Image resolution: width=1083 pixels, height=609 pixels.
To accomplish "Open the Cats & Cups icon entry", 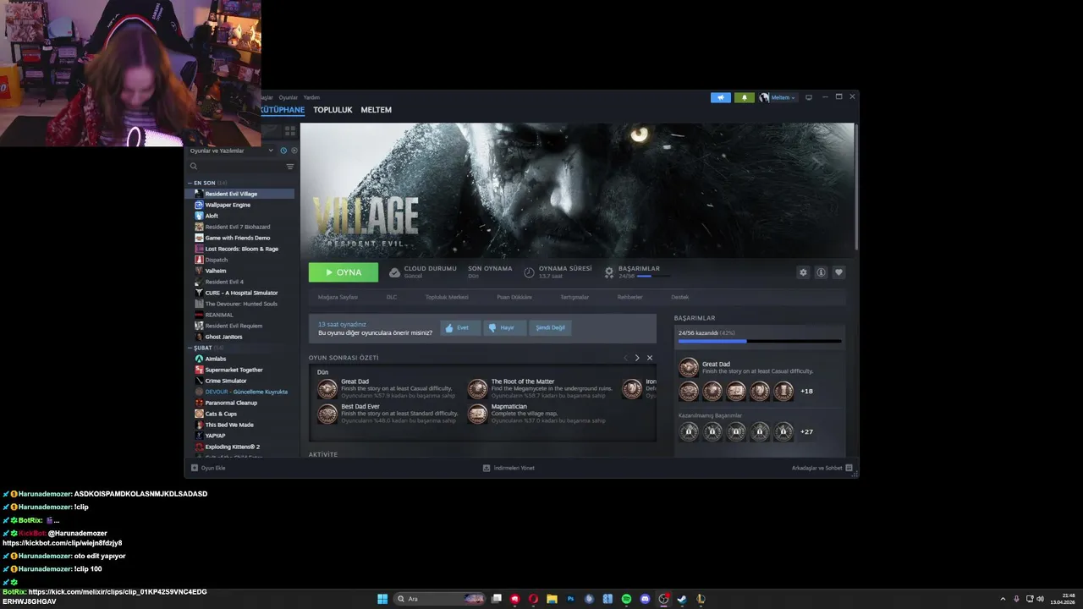I will (x=199, y=414).
